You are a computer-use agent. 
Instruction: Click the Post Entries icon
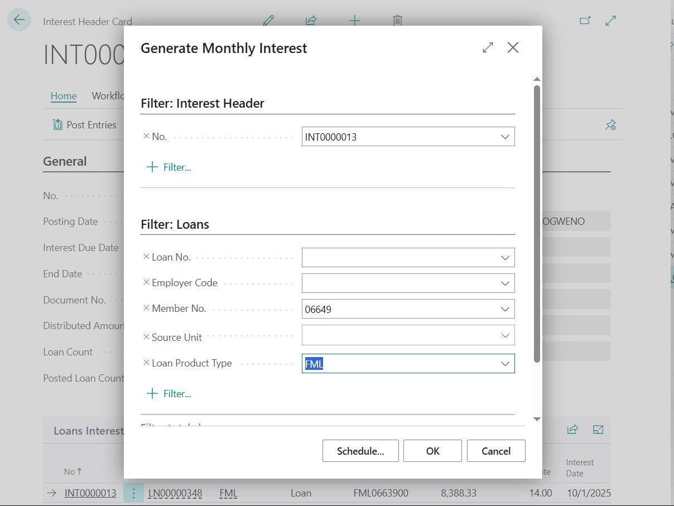pyautogui.click(x=58, y=124)
